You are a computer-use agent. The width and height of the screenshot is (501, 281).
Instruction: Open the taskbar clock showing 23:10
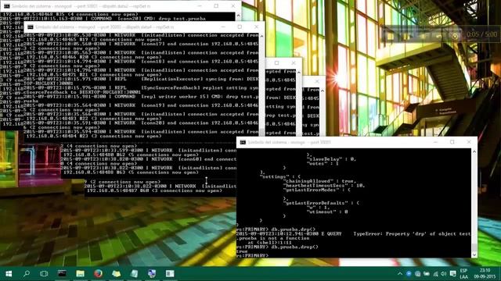[485, 274]
